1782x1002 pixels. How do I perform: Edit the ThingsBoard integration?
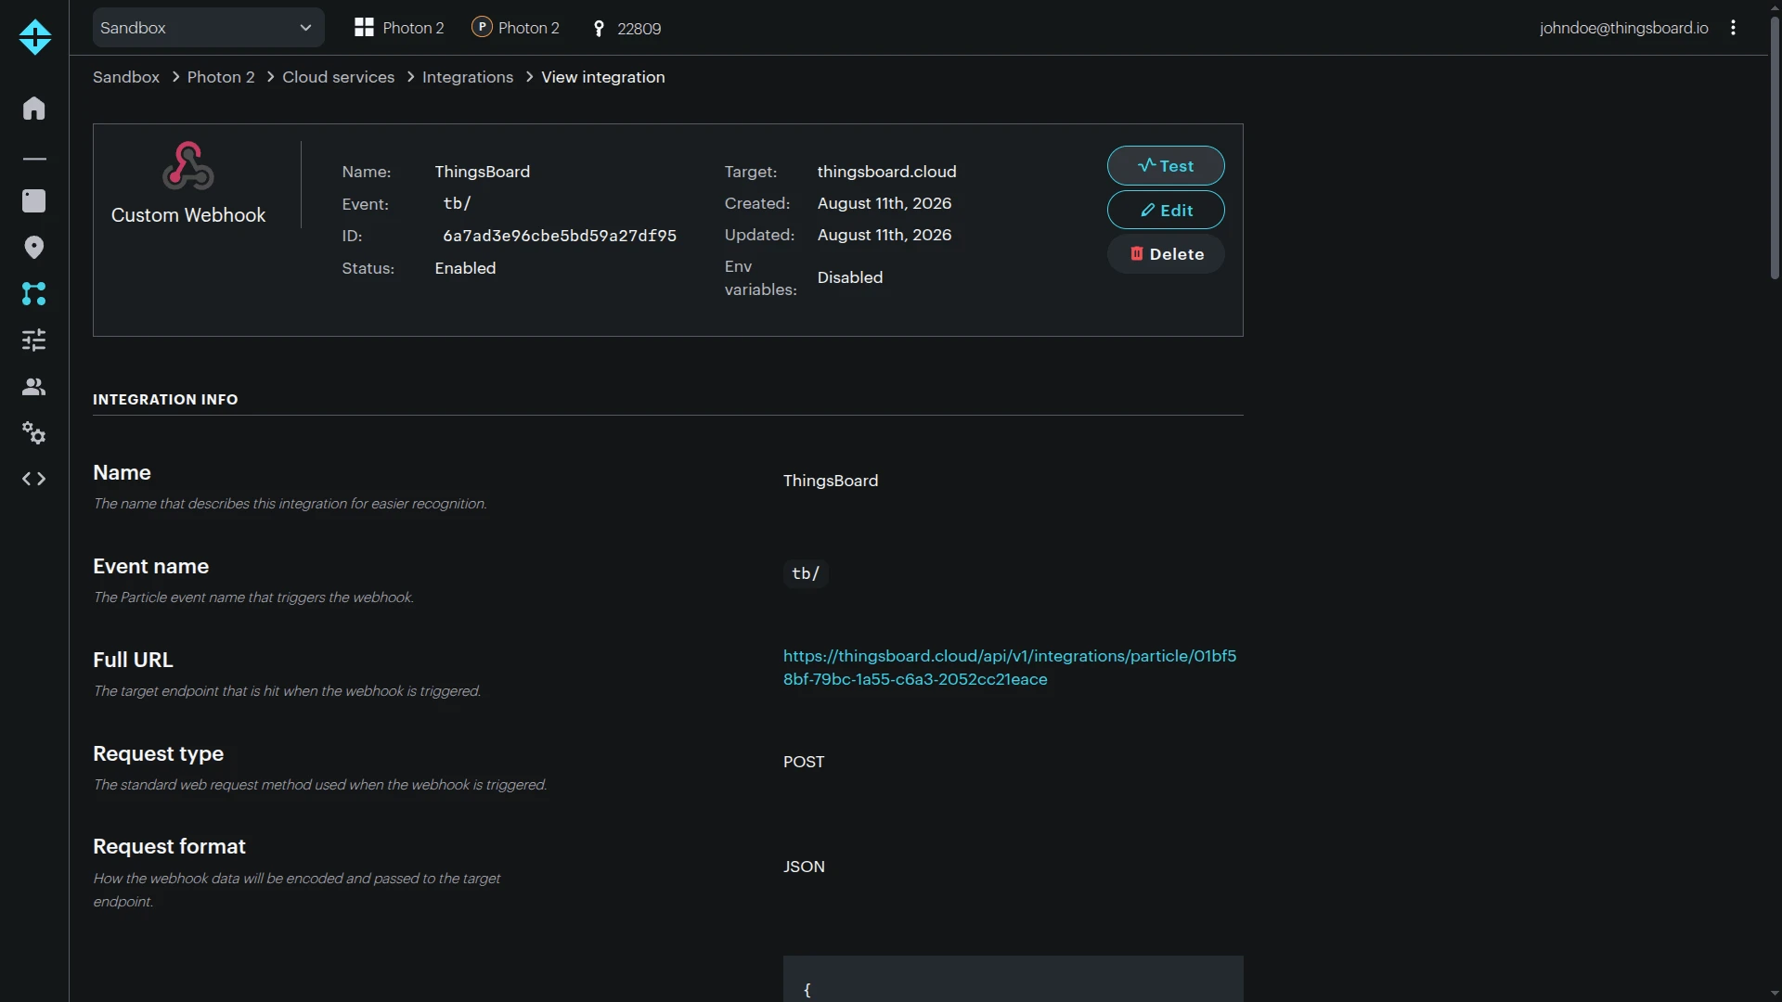(1166, 211)
